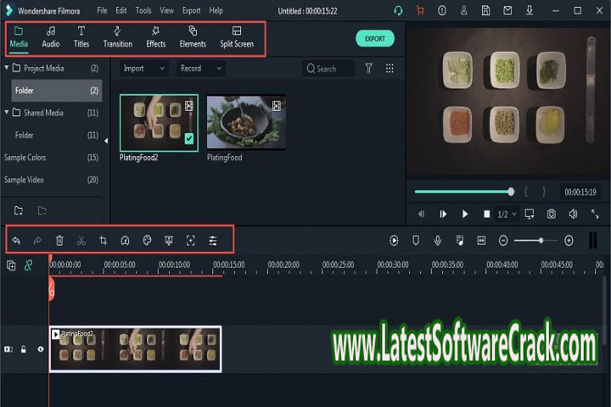The image size is (611, 407).
Task: Click the Snapshot camera icon
Action: pyautogui.click(x=551, y=214)
